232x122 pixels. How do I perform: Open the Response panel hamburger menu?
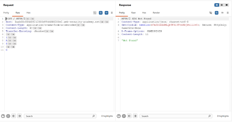tap(228, 13)
